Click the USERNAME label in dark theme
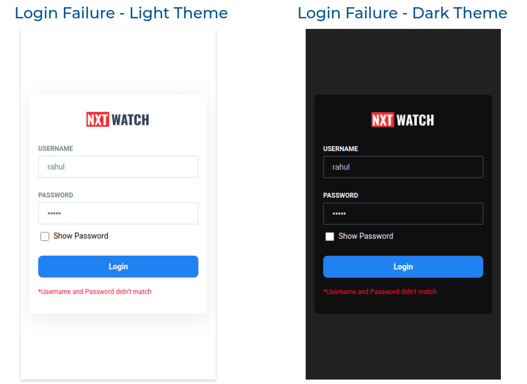Image resolution: width=527 pixels, height=384 pixels. [340, 149]
